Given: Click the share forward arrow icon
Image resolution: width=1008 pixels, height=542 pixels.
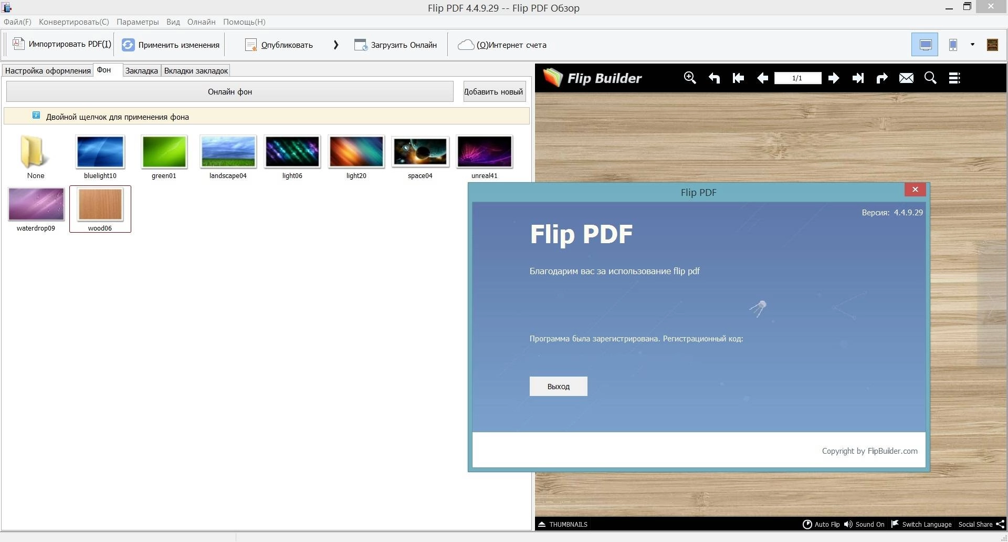Looking at the screenshot, I should tap(882, 78).
